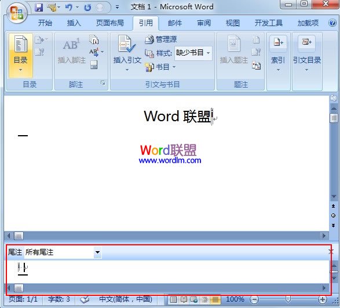Open the Office button menu
The height and width of the screenshot is (308, 340).
click(x=17, y=13)
